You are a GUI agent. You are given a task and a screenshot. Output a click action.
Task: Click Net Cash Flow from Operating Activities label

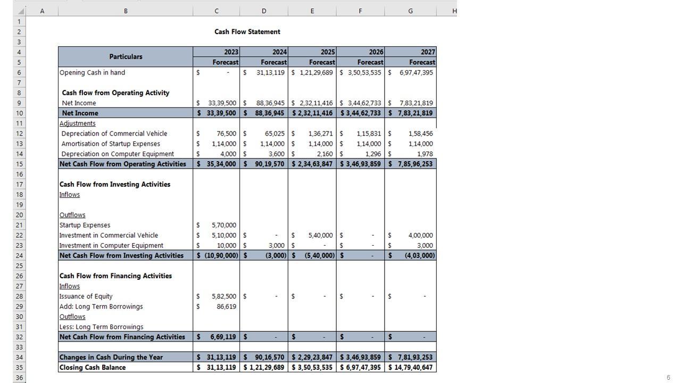point(122,164)
